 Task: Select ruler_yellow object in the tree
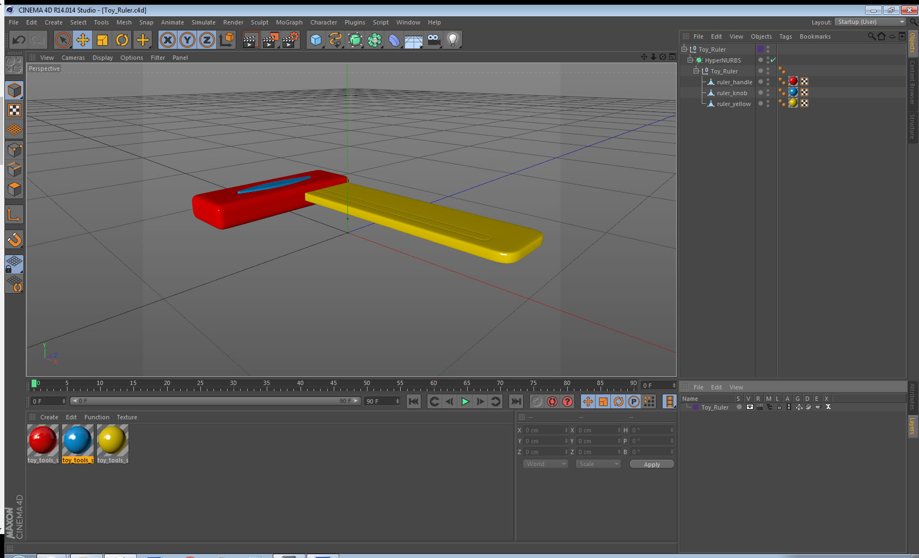[733, 104]
